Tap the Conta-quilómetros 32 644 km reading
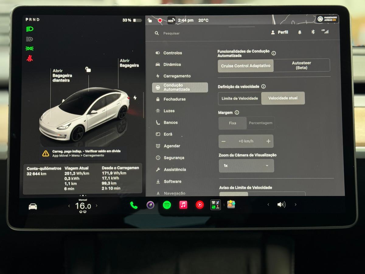Image resolution: width=365 pixels, height=274 pixels. coord(44,171)
